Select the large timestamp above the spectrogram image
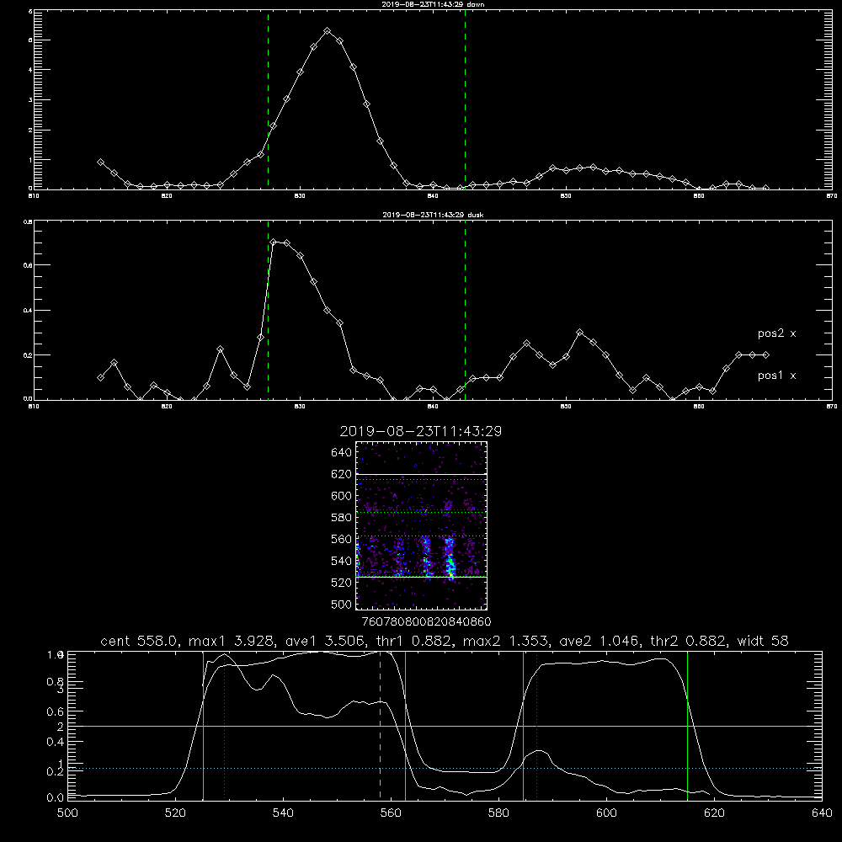 click(x=421, y=431)
